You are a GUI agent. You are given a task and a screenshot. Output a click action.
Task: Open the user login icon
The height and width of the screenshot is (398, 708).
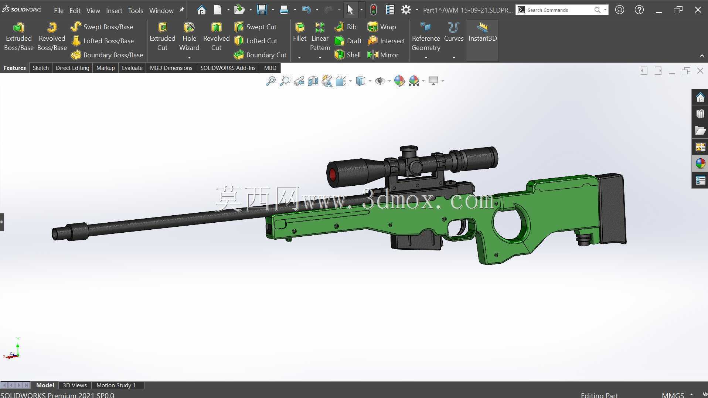(x=620, y=10)
